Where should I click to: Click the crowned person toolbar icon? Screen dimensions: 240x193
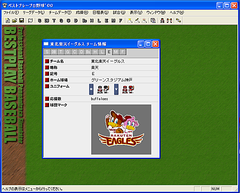pyautogui.click(x=130, y=21)
